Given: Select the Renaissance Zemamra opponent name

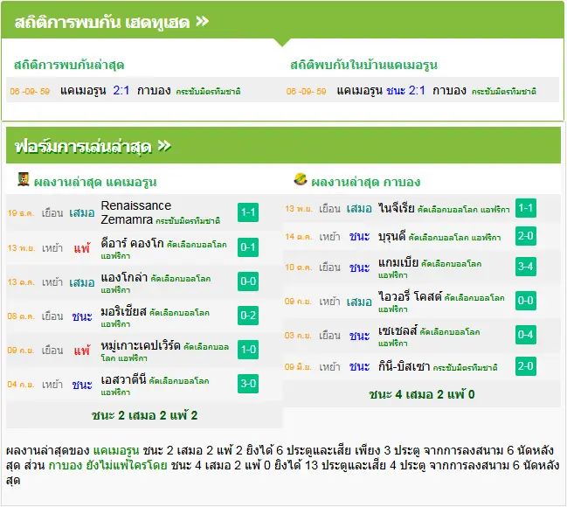Looking at the screenshot, I should pos(136,212).
